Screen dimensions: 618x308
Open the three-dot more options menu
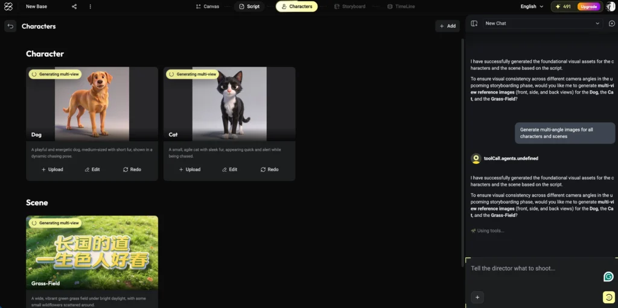91,7
